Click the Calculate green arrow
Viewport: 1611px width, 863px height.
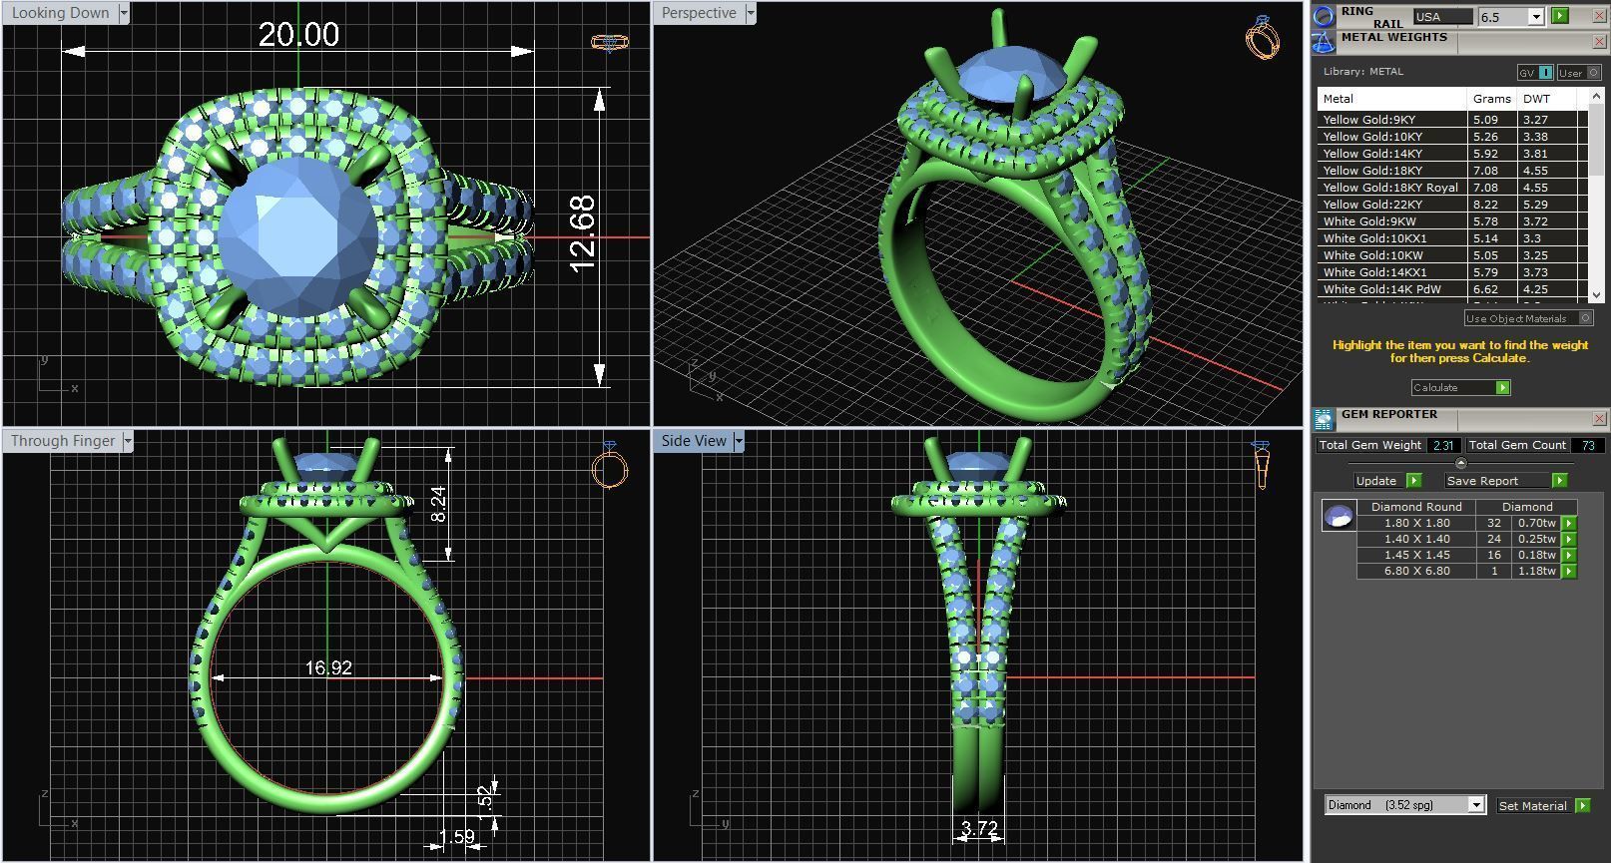point(1503,387)
